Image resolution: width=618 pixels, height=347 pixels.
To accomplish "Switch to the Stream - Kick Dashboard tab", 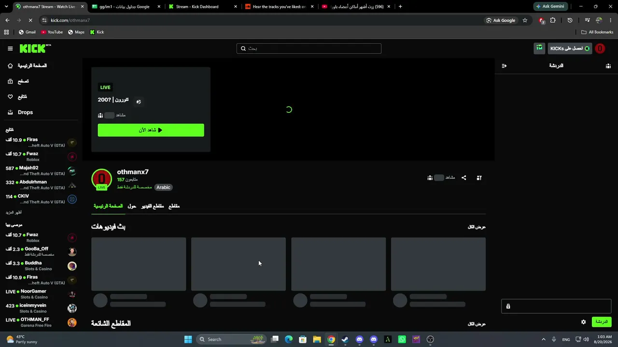I will (202, 7).
